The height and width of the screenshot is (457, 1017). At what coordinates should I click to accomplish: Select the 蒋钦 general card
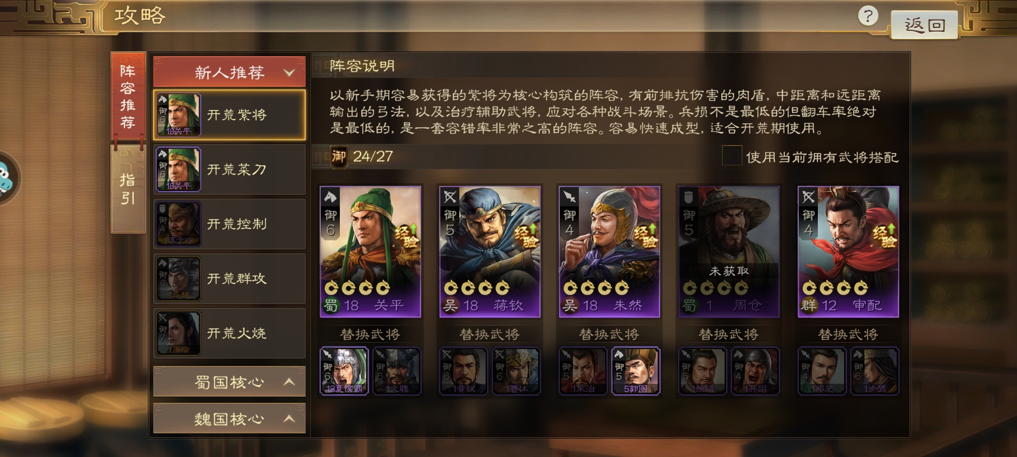(x=490, y=252)
